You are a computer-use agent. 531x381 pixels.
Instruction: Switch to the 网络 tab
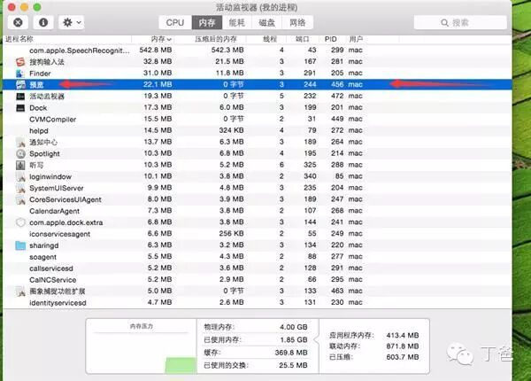pyautogui.click(x=297, y=22)
